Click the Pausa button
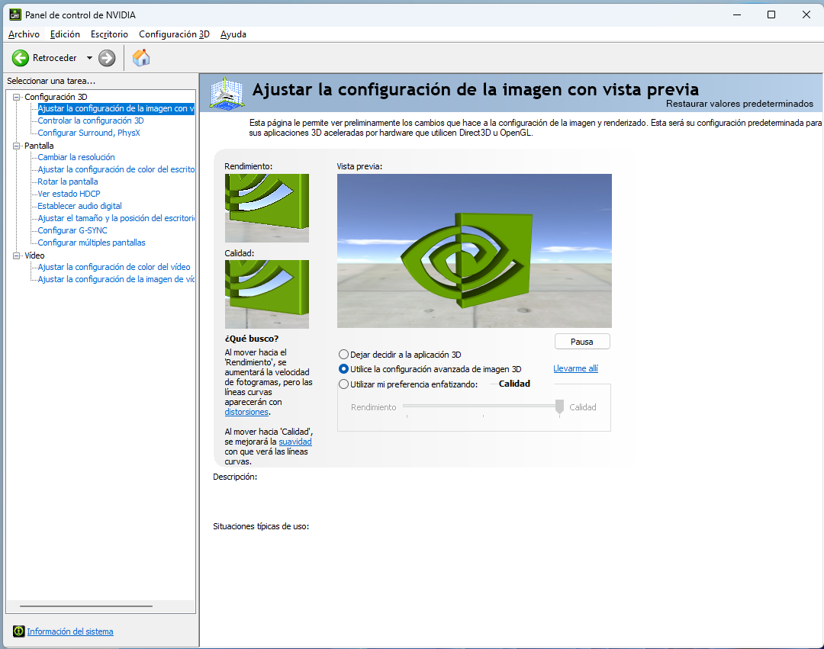 point(582,342)
